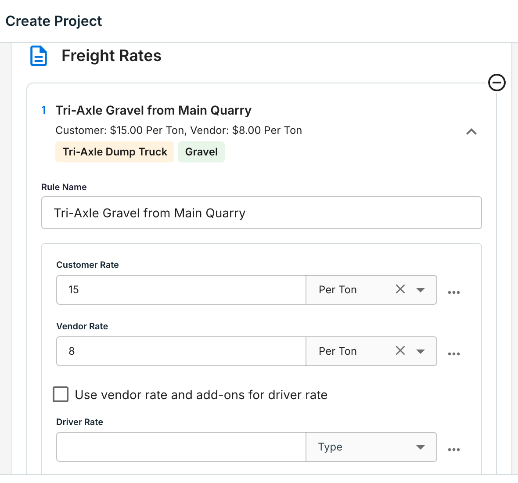
Task: Enable use vendor rate for driver rate
Action: (61, 394)
